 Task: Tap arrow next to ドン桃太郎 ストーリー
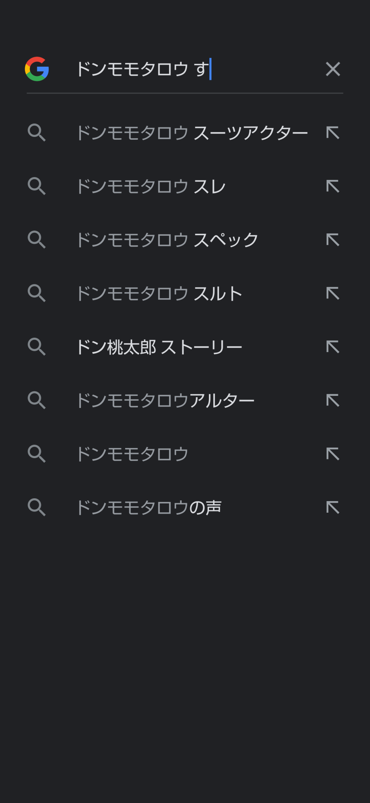point(333,347)
